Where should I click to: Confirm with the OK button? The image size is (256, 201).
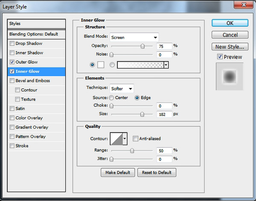click(x=230, y=23)
